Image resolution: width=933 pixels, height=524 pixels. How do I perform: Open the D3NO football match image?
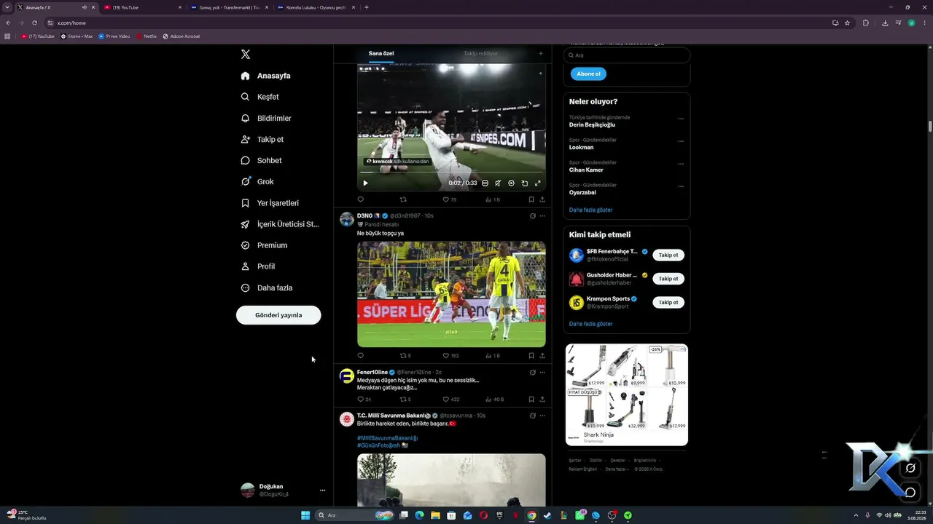coord(451,294)
